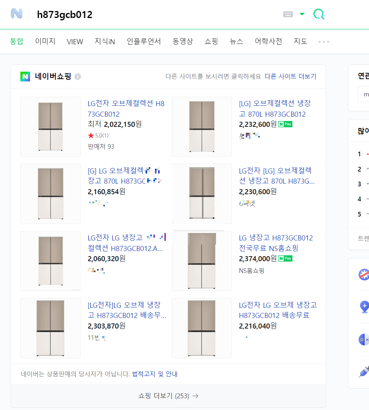The width and height of the screenshot is (369, 410).
Task: Switch to the 동영상 tab
Action: pos(183,42)
